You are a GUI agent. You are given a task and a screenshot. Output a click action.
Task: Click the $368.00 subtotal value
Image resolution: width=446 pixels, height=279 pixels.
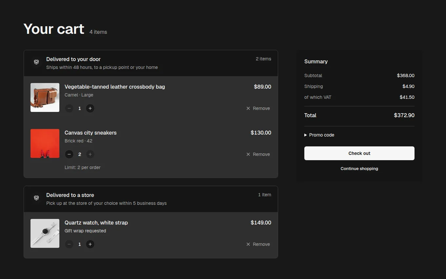406,75
